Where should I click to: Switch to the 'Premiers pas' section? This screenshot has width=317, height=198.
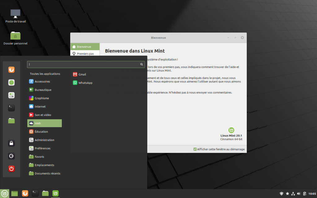85,54
